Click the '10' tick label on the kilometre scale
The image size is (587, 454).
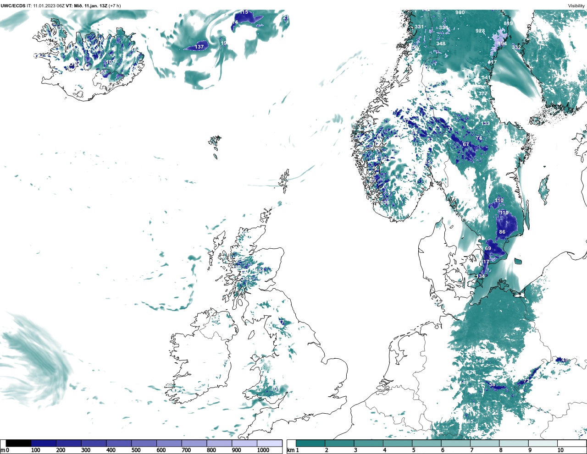point(560,450)
